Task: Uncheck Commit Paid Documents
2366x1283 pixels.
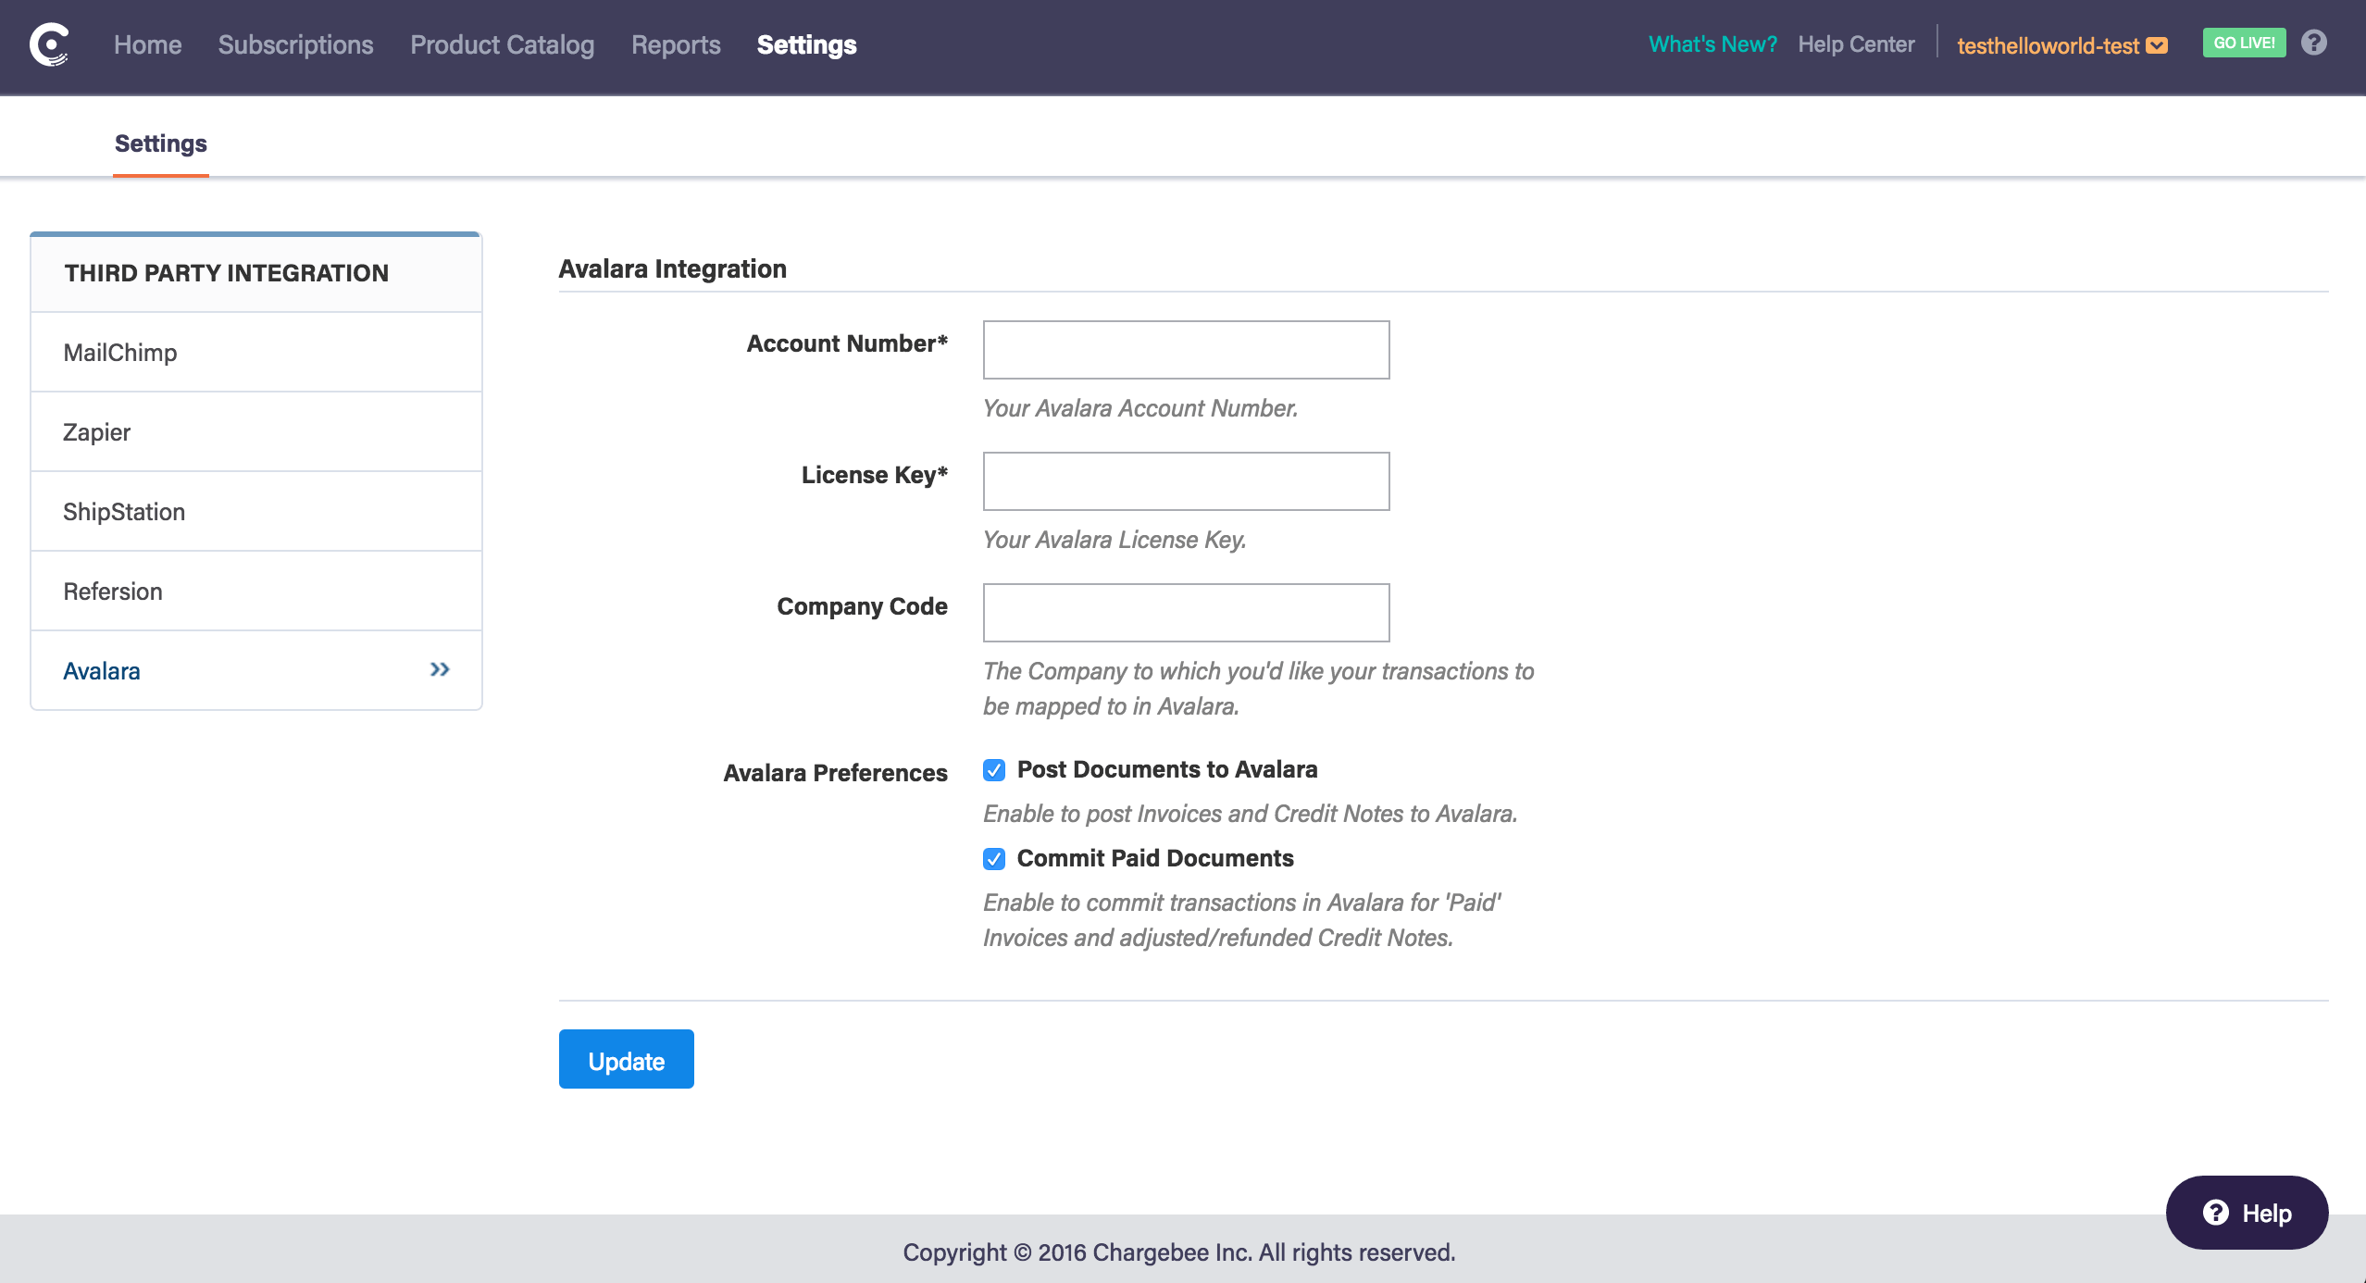Action: coord(993,858)
